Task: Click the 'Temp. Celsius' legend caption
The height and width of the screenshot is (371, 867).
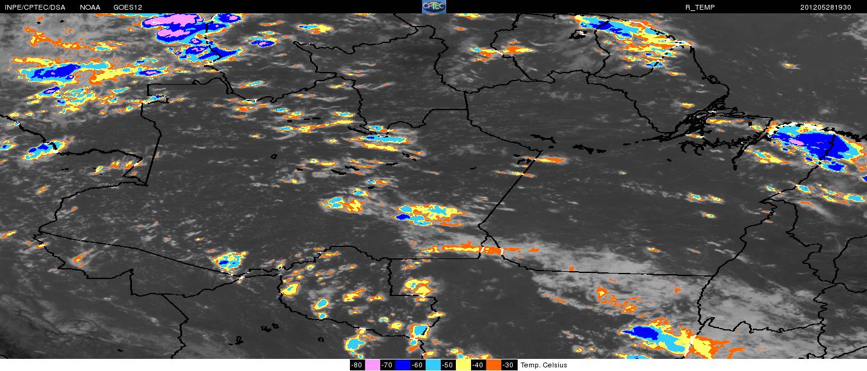Action: click(544, 365)
